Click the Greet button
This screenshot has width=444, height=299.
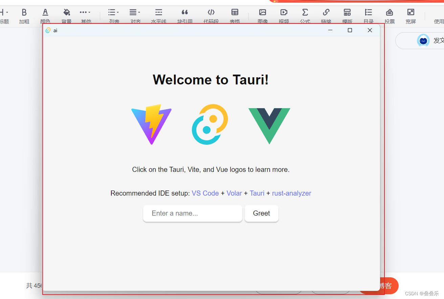(261, 213)
